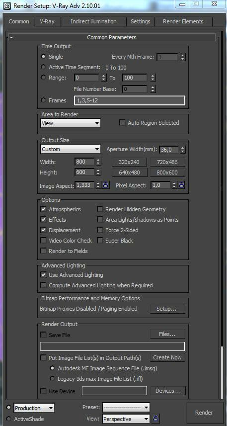The height and width of the screenshot is (426, 227).
Task: Click the Devices... button
Action: click(x=168, y=391)
